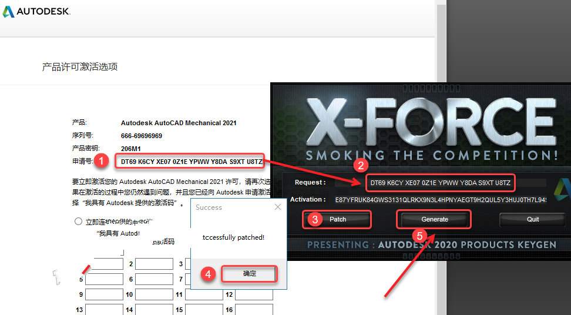The height and width of the screenshot is (315, 571).
Task: Click the request code text on Autodesk page
Action: click(x=192, y=162)
